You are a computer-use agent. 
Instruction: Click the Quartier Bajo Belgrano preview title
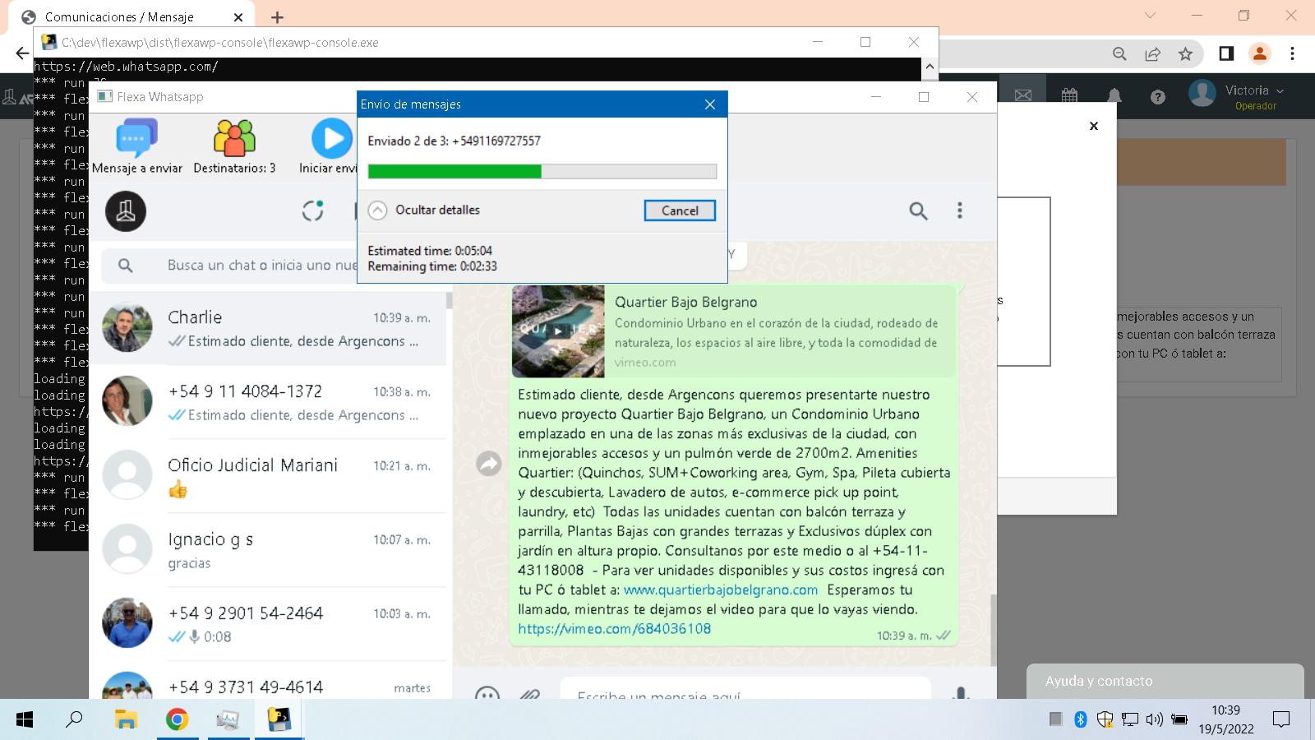pos(686,302)
